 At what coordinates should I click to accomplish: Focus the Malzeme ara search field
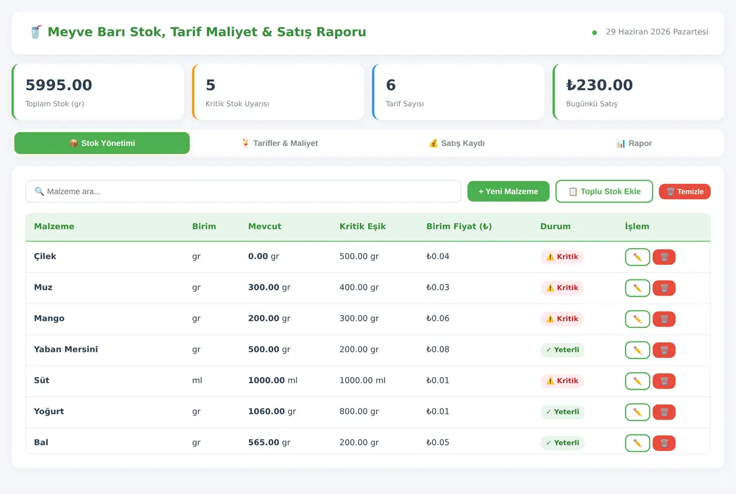[243, 191]
